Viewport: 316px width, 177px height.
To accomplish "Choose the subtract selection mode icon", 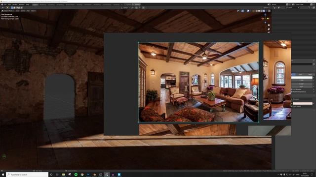I will 17,8.
